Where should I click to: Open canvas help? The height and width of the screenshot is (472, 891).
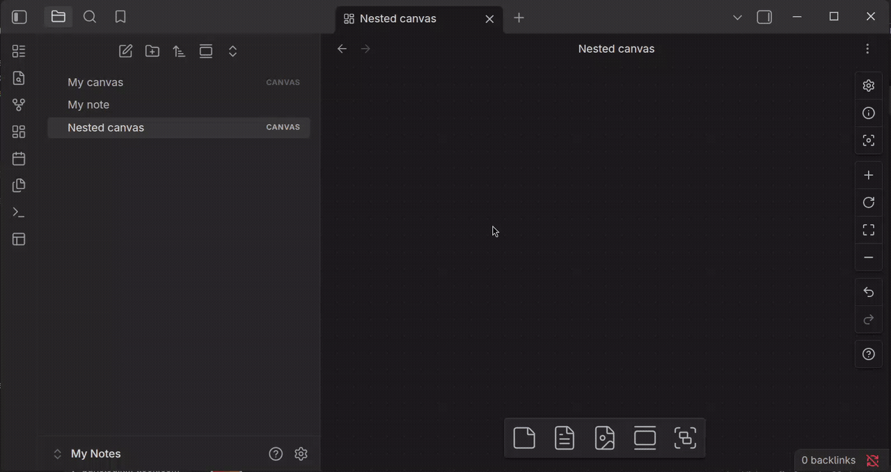[869, 354]
